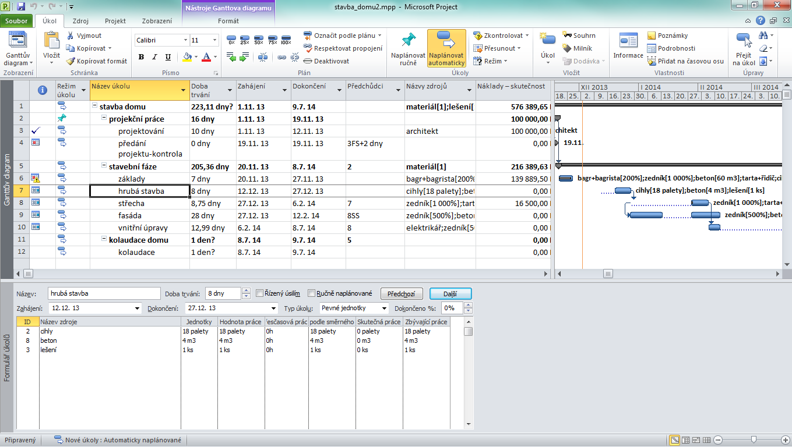Click the Další button
The width and height of the screenshot is (792, 447).
(450, 294)
